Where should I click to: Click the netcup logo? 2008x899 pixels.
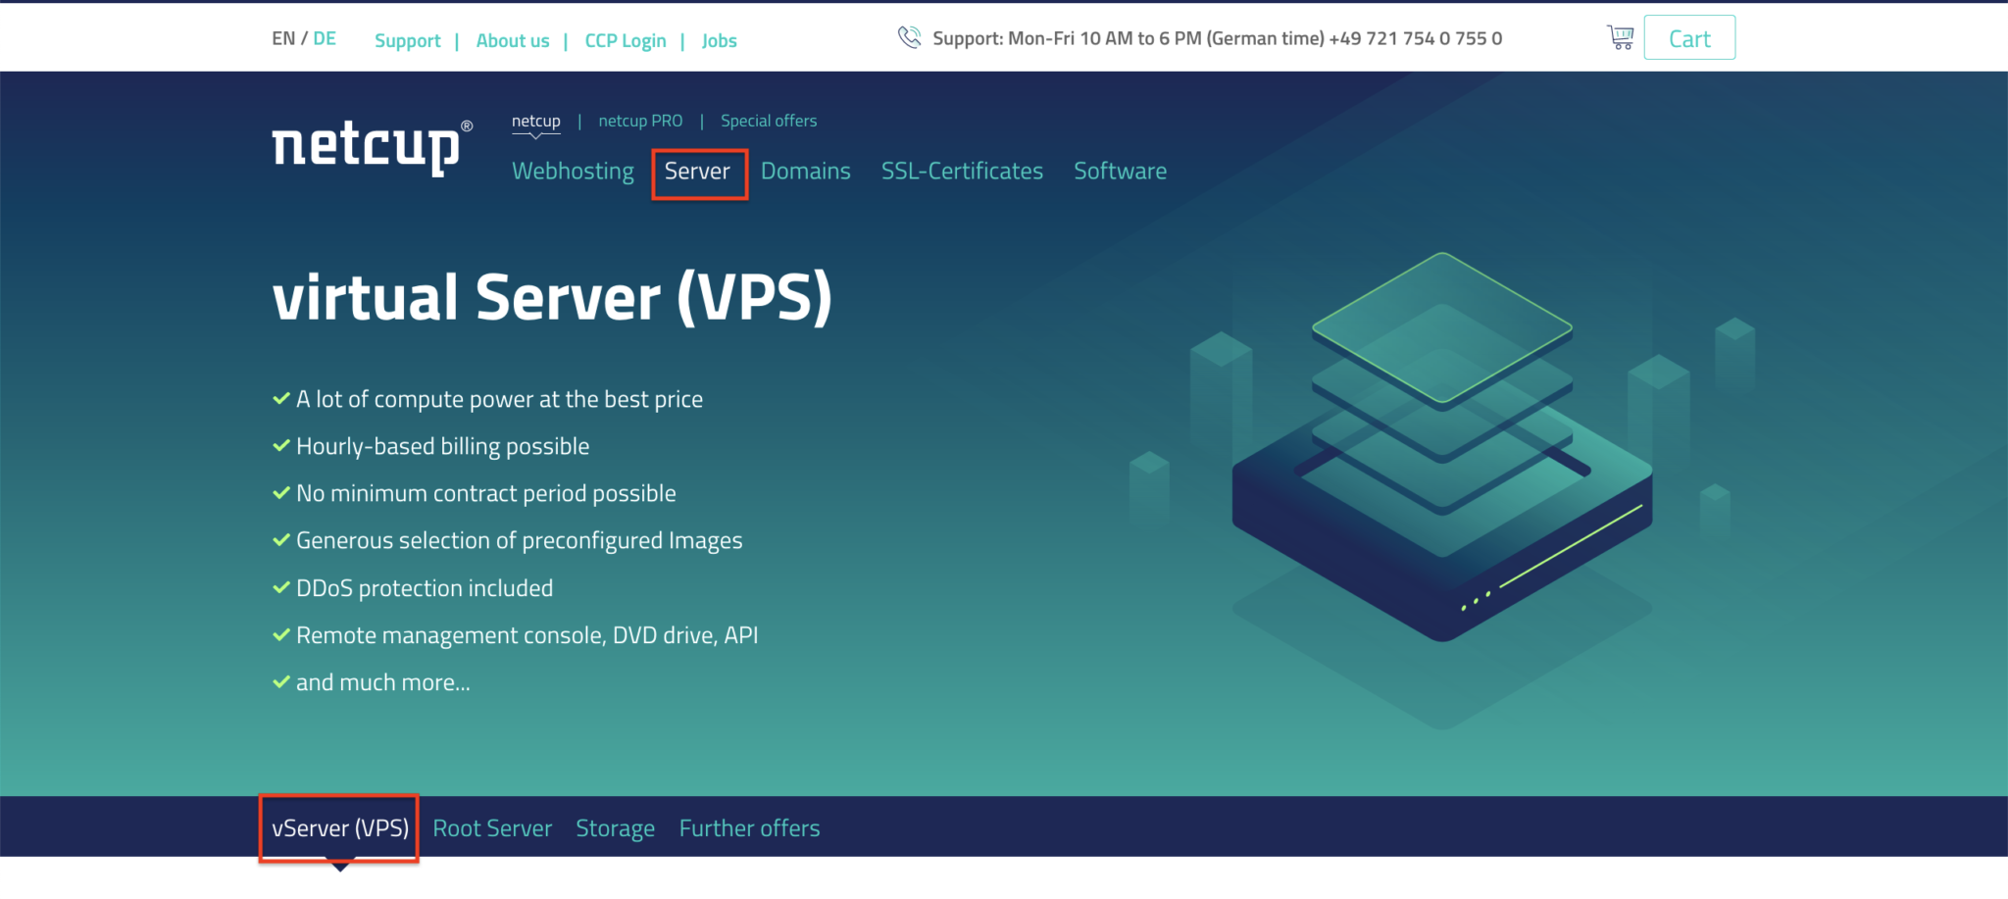372,147
